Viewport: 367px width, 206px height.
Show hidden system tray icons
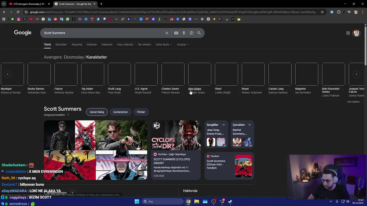331,201
